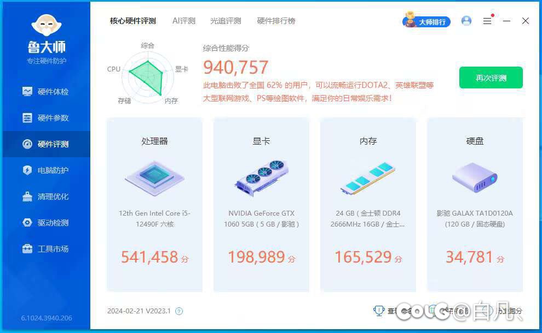542x333 pixels.
Task: Click the 综合 label on the radar chart
Action: [x=148, y=45]
